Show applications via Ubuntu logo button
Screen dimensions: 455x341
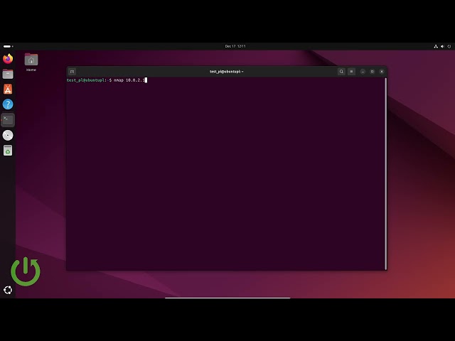click(8, 290)
